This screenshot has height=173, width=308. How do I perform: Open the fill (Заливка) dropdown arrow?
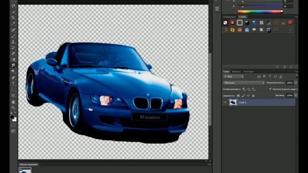click(295, 96)
